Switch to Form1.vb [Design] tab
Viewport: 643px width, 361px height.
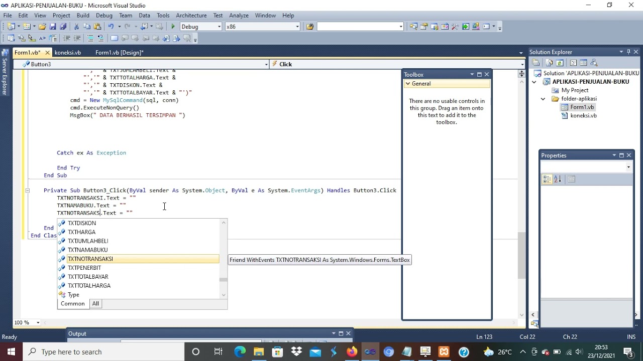(x=119, y=53)
